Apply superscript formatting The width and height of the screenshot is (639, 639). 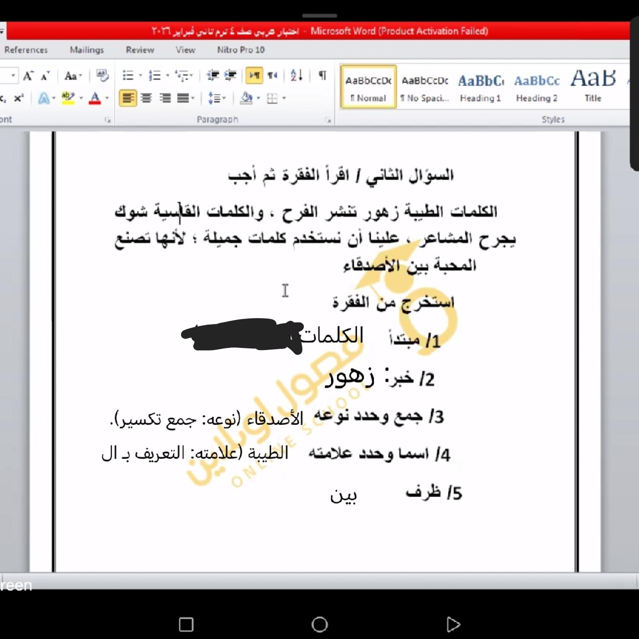(x=19, y=99)
